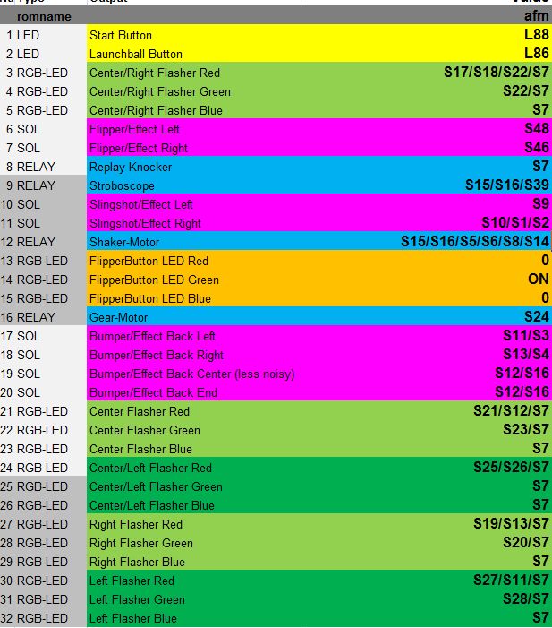
Task: Click value 'S13/S4'
Action: 525,355
